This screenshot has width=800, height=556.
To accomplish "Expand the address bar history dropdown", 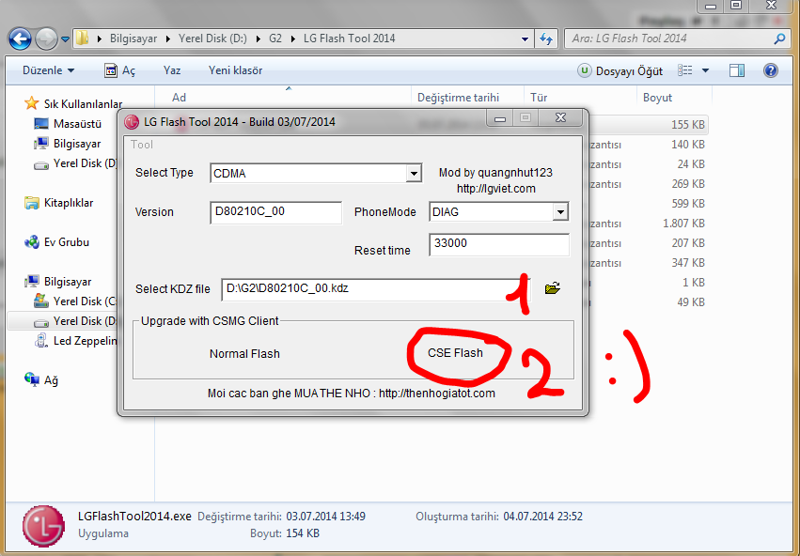I will pyautogui.click(x=525, y=39).
